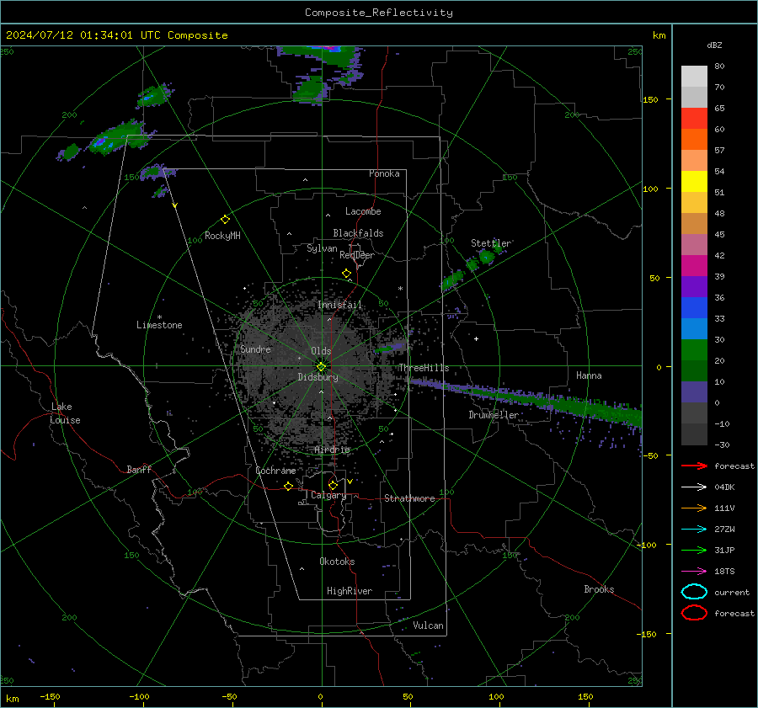The width and height of the screenshot is (758, 708).
Task: Click the green 31JP arrow legend icon
Action: 694,550
